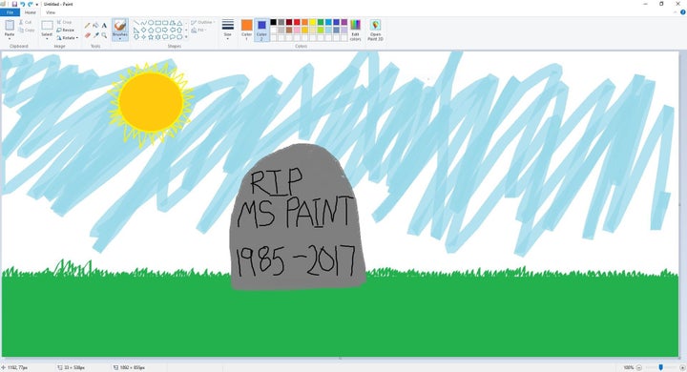687x372 pixels.
Task: Select the Fill with color bucket tool
Action: (x=95, y=26)
